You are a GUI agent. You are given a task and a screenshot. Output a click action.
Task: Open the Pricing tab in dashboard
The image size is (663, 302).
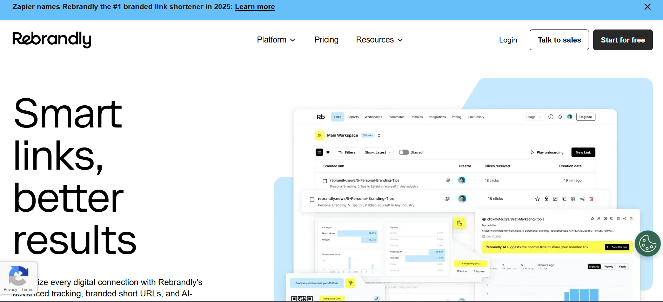coord(456,117)
